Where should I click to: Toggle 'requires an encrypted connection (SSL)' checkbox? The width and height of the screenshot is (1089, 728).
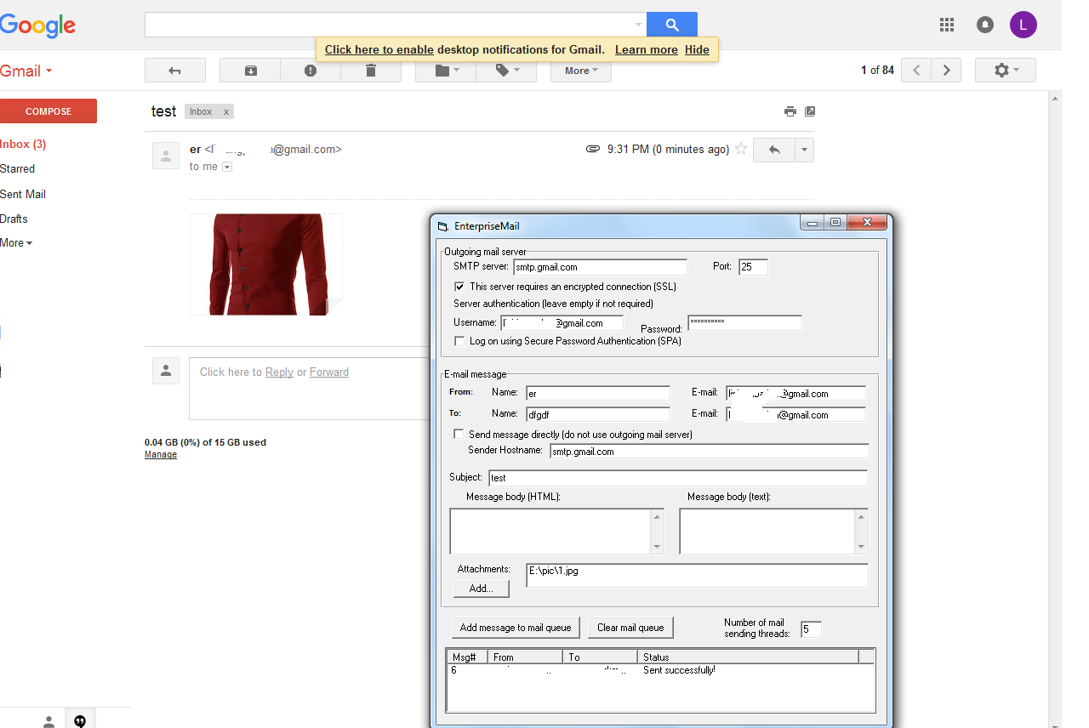[x=459, y=287]
